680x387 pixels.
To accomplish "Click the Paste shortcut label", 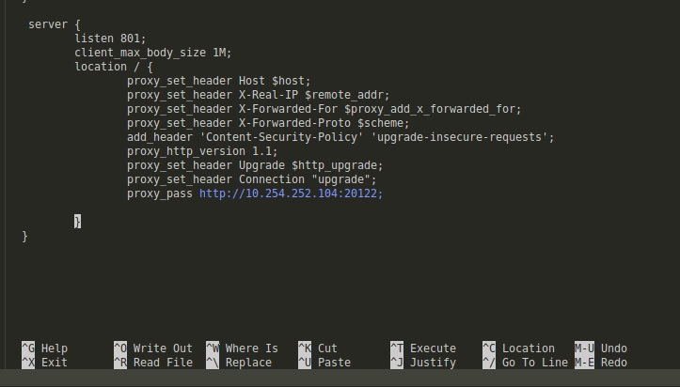I will 334,363.
